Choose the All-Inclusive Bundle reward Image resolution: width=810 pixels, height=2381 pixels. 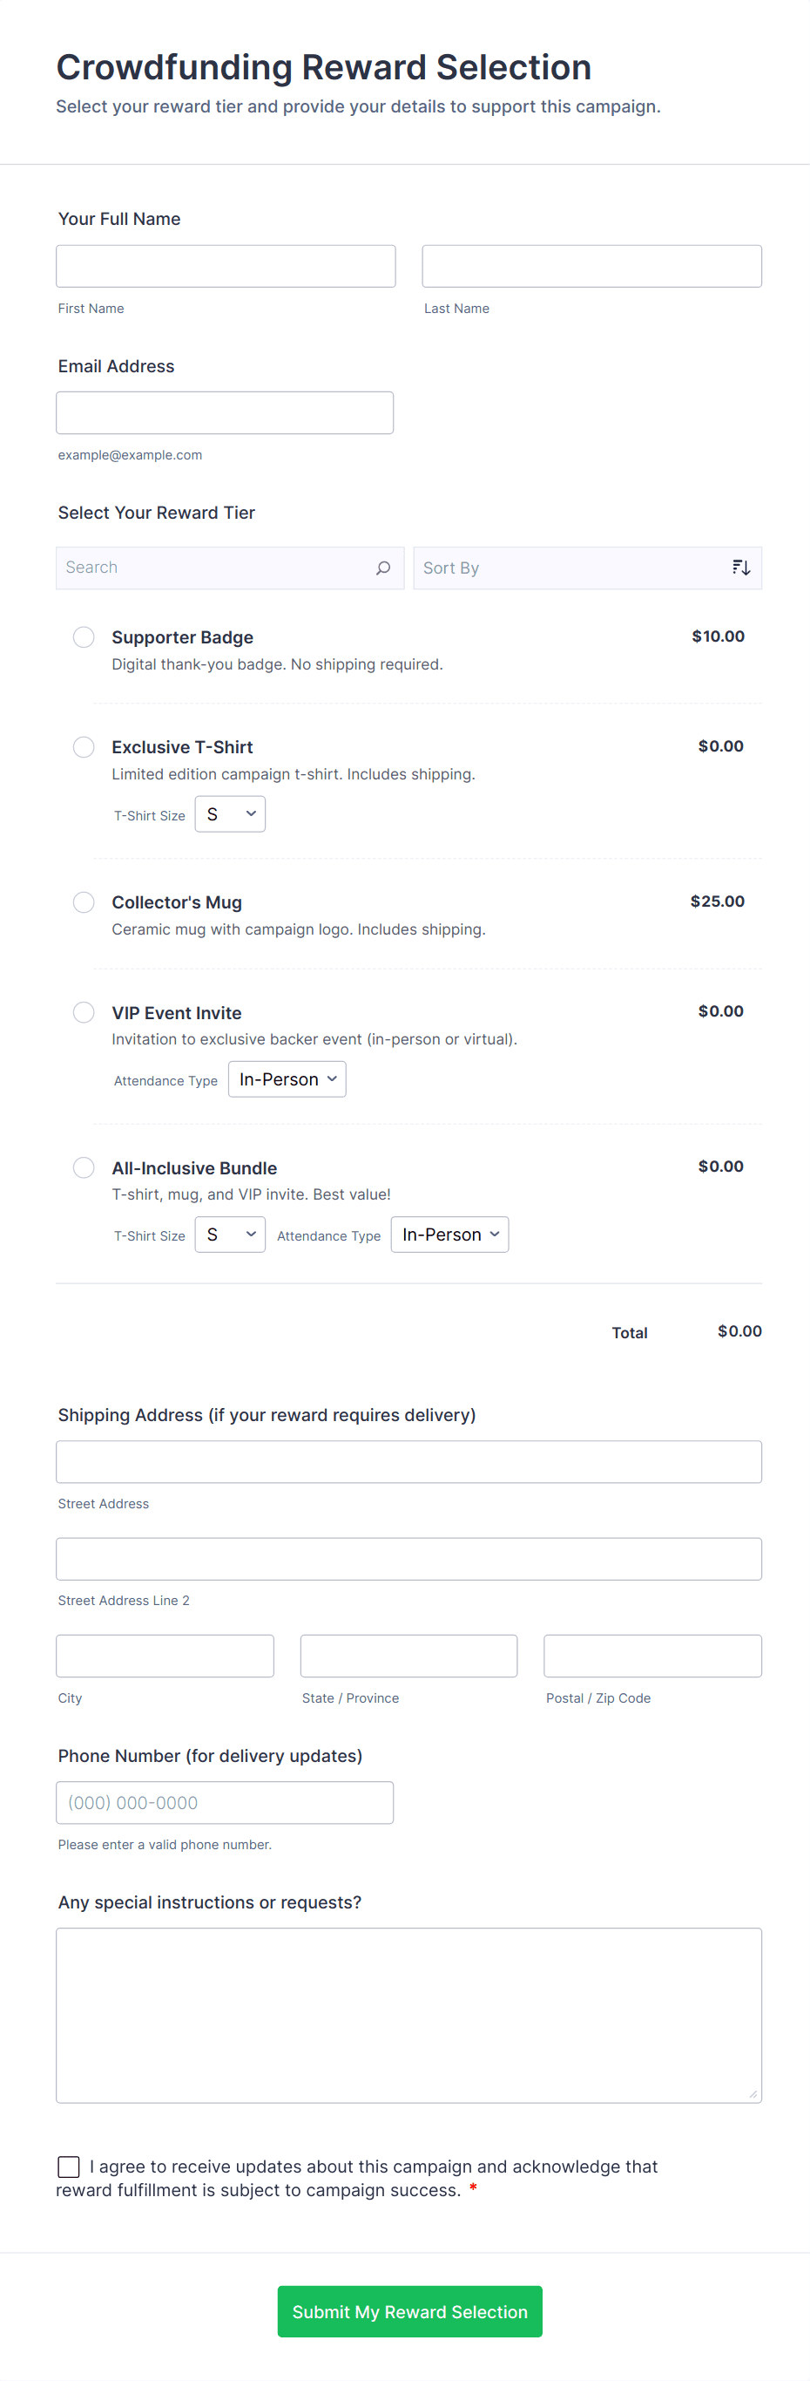pyautogui.click(x=83, y=1167)
